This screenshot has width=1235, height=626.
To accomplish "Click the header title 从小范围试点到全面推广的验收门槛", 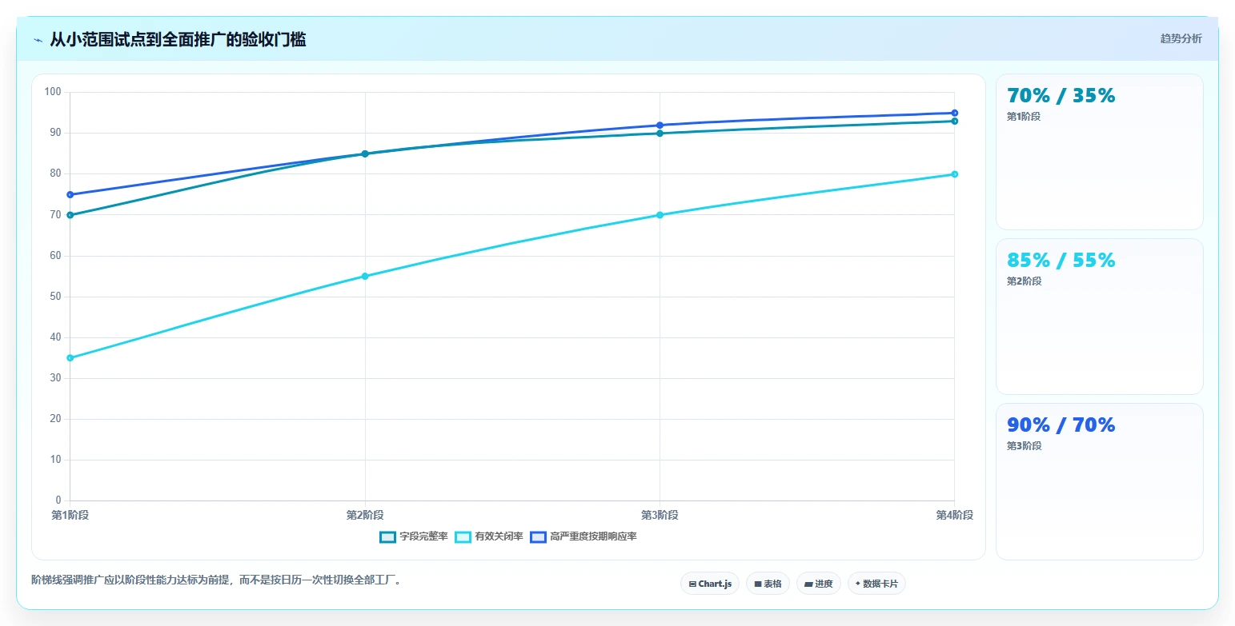I will coord(178,39).
